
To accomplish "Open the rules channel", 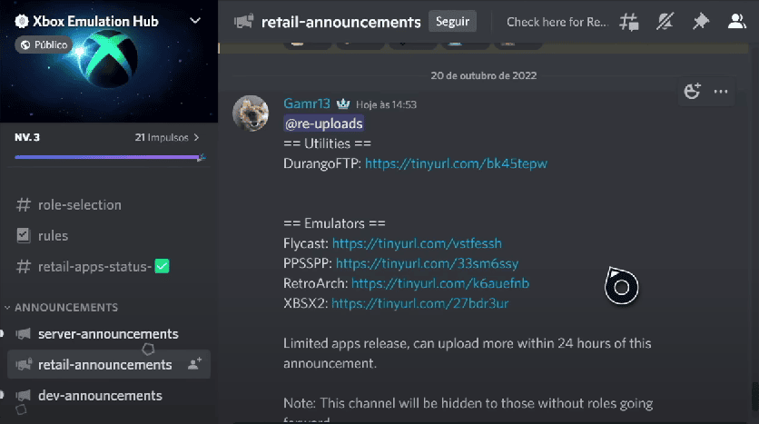I will [53, 235].
